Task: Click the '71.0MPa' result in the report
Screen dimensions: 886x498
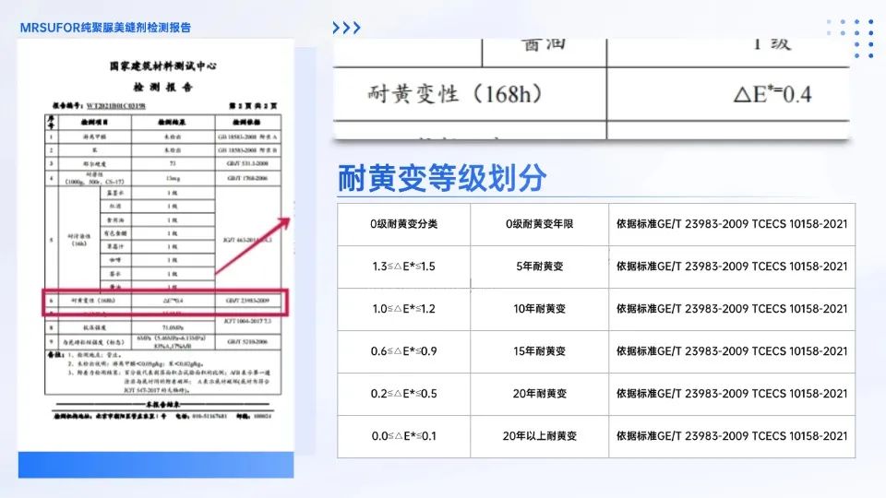Action: 173,327
